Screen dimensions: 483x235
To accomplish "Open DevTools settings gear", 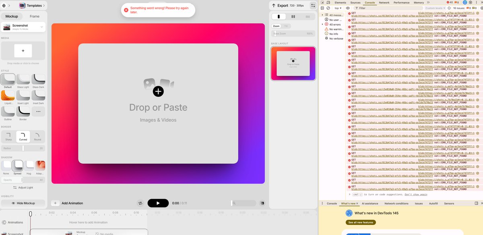I will pos(470,2).
